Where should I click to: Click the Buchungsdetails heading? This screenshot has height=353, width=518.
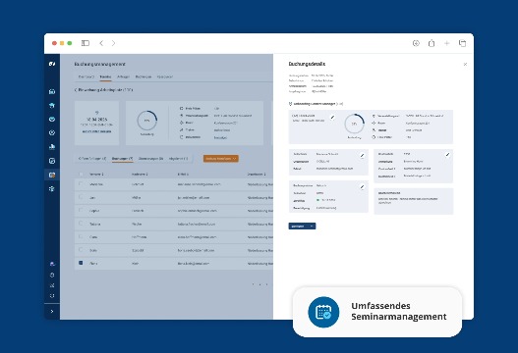point(307,64)
